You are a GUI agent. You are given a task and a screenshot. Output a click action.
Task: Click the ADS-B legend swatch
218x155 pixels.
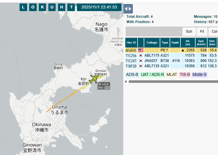tap(132, 75)
